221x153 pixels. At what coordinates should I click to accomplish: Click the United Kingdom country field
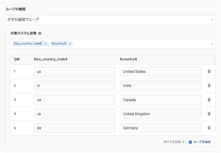161,114
